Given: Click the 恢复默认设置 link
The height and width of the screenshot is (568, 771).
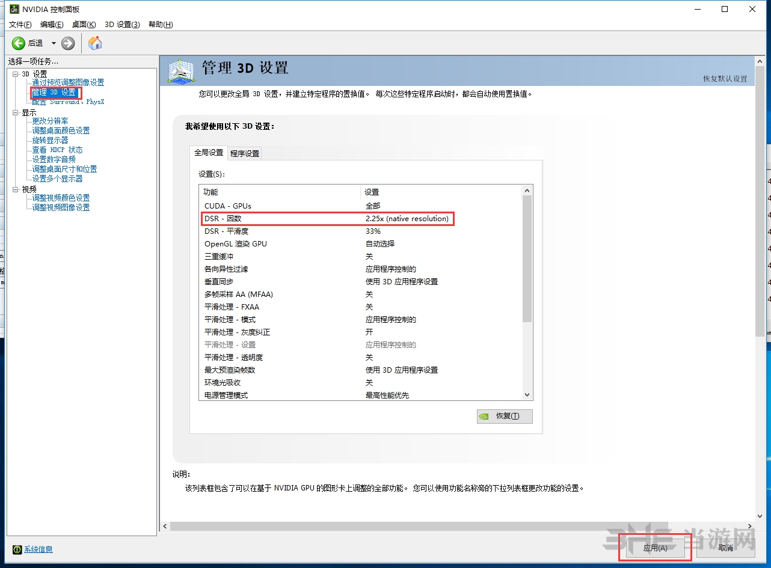Looking at the screenshot, I should (x=725, y=79).
